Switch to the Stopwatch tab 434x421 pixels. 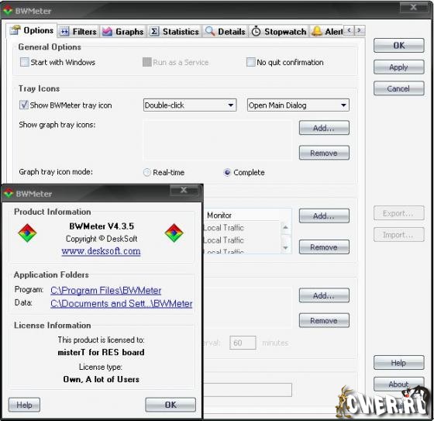[279, 32]
